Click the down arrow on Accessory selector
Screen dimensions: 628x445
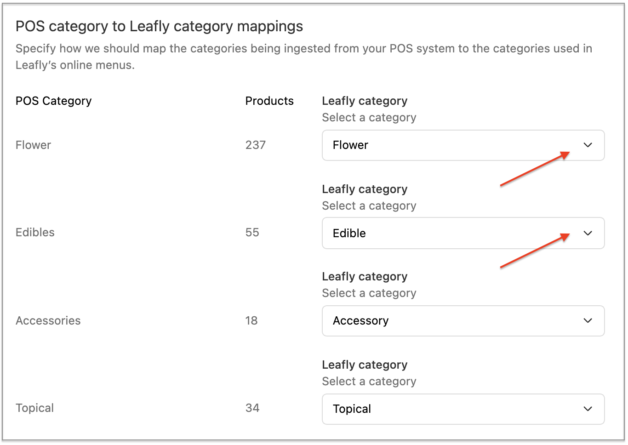click(588, 321)
